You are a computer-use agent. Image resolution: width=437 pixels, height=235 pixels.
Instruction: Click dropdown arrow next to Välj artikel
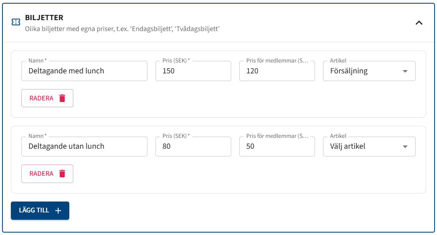pos(405,147)
